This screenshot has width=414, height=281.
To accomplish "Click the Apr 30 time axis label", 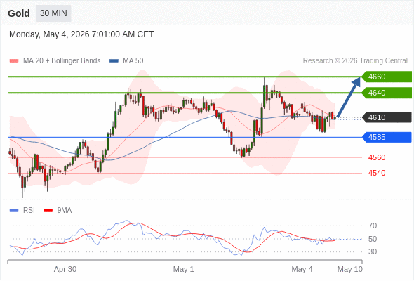I will click(65, 269).
